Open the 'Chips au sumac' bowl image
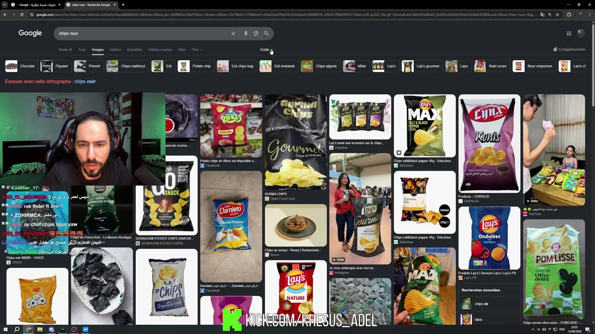 [x=296, y=225]
